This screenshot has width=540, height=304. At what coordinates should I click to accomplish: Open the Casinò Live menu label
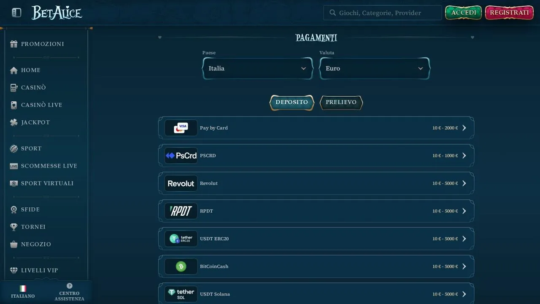coord(42,105)
